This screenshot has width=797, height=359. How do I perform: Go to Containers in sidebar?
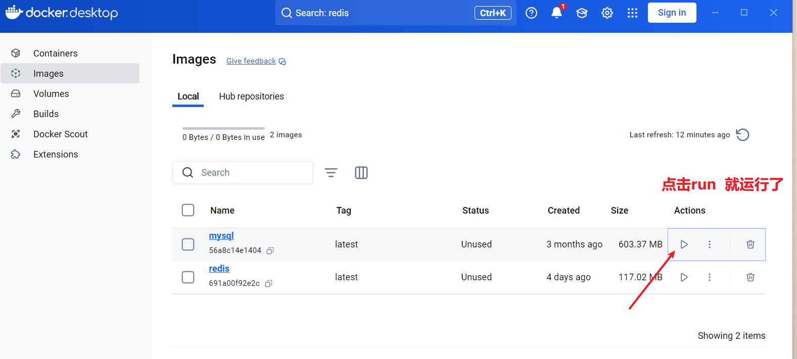[55, 54]
